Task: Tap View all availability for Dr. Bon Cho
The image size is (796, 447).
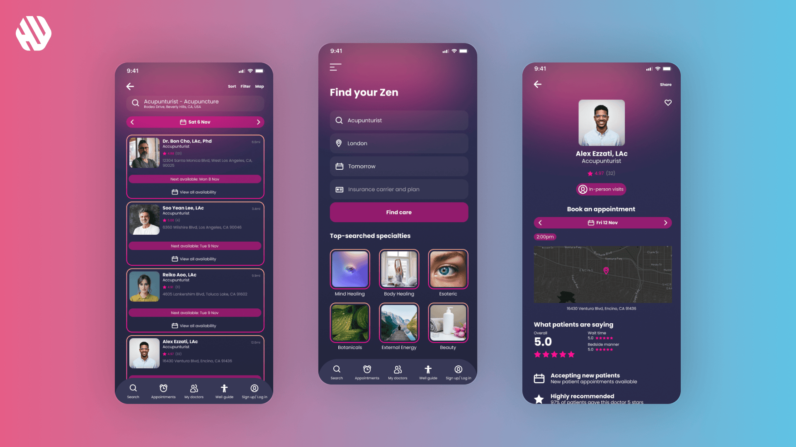Action: point(194,192)
